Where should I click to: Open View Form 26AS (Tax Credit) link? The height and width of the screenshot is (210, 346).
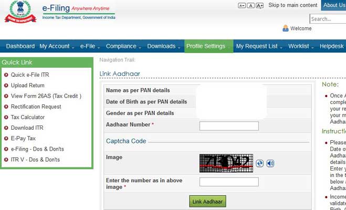[46, 96]
